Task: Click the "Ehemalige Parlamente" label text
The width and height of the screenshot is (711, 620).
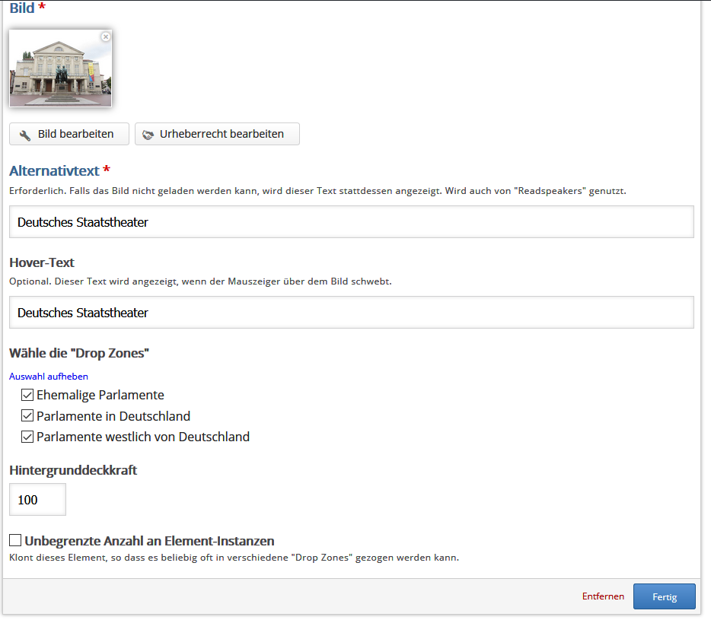Action: pos(100,395)
